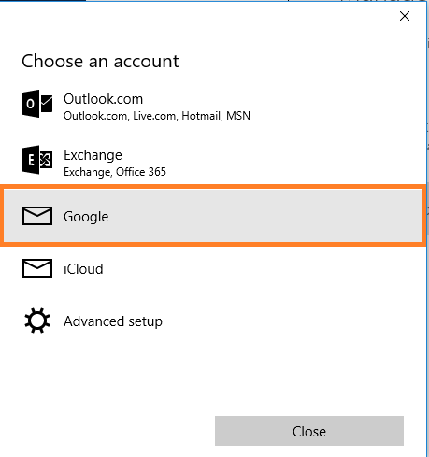Click the iCloud envelope icon
Image resolution: width=429 pixels, height=457 pixels.
[x=37, y=268]
